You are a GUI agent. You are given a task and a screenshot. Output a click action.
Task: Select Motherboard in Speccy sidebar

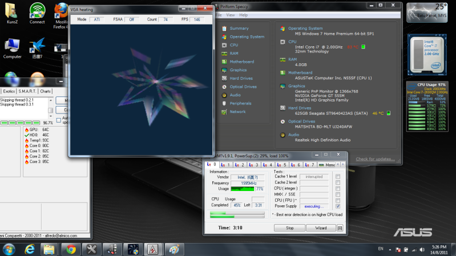(x=241, y=62)
